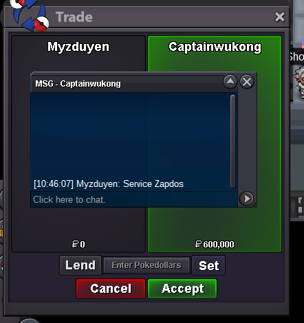Collapse the MSG chat with up arrow
This screenshot has width=304, height=323.
[x=230, y=82]
